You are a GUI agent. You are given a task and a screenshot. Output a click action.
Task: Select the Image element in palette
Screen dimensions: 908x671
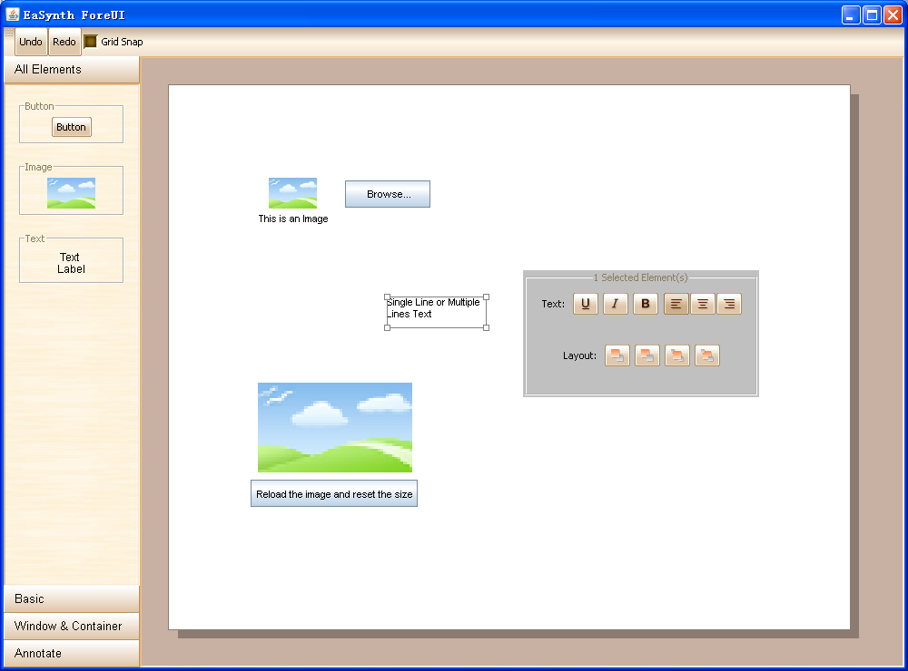[x=71, y=192]
